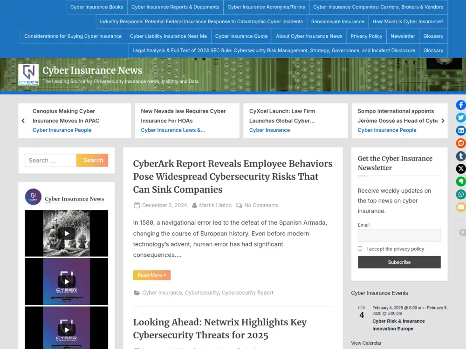Click the Search button
The image size is (466, 349).
click(92, 160)
